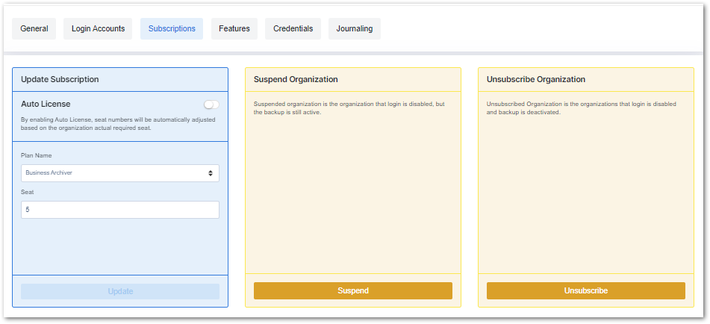Click the Suspend button
Screen dimensions: 710x324
[x=352, y=290]
